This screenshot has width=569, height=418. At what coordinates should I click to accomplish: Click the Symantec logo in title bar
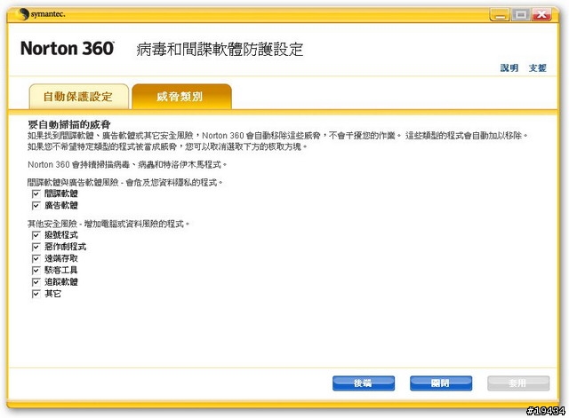41,14
